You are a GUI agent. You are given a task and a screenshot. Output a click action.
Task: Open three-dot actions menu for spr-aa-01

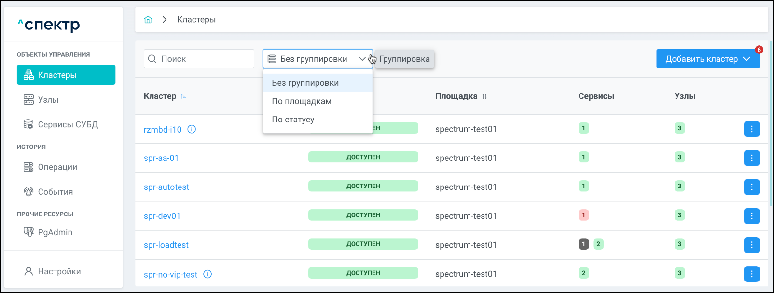coord(751,158)
